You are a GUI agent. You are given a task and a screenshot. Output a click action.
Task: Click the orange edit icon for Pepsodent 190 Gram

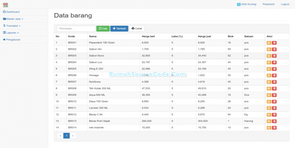coord(269,43)
